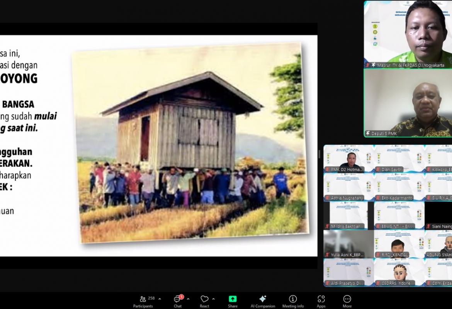452x309 pixels.
Task: Click muted mic icon on Deputi 5 PMK
Action: (367, 133)
